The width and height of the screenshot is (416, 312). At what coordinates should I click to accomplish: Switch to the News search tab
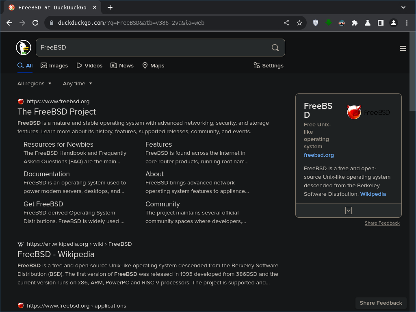122,65
